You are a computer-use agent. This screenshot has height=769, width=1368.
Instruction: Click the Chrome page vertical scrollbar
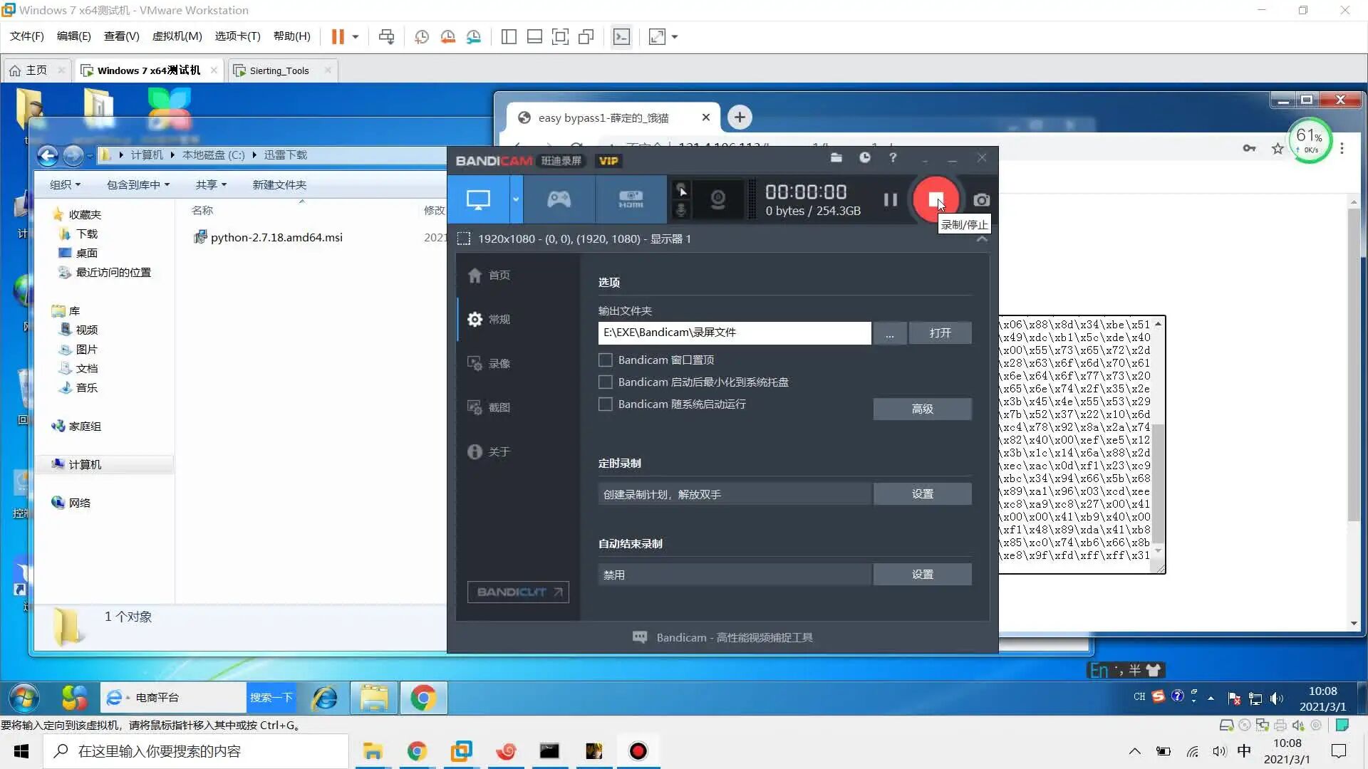(x=1354, y=365)
